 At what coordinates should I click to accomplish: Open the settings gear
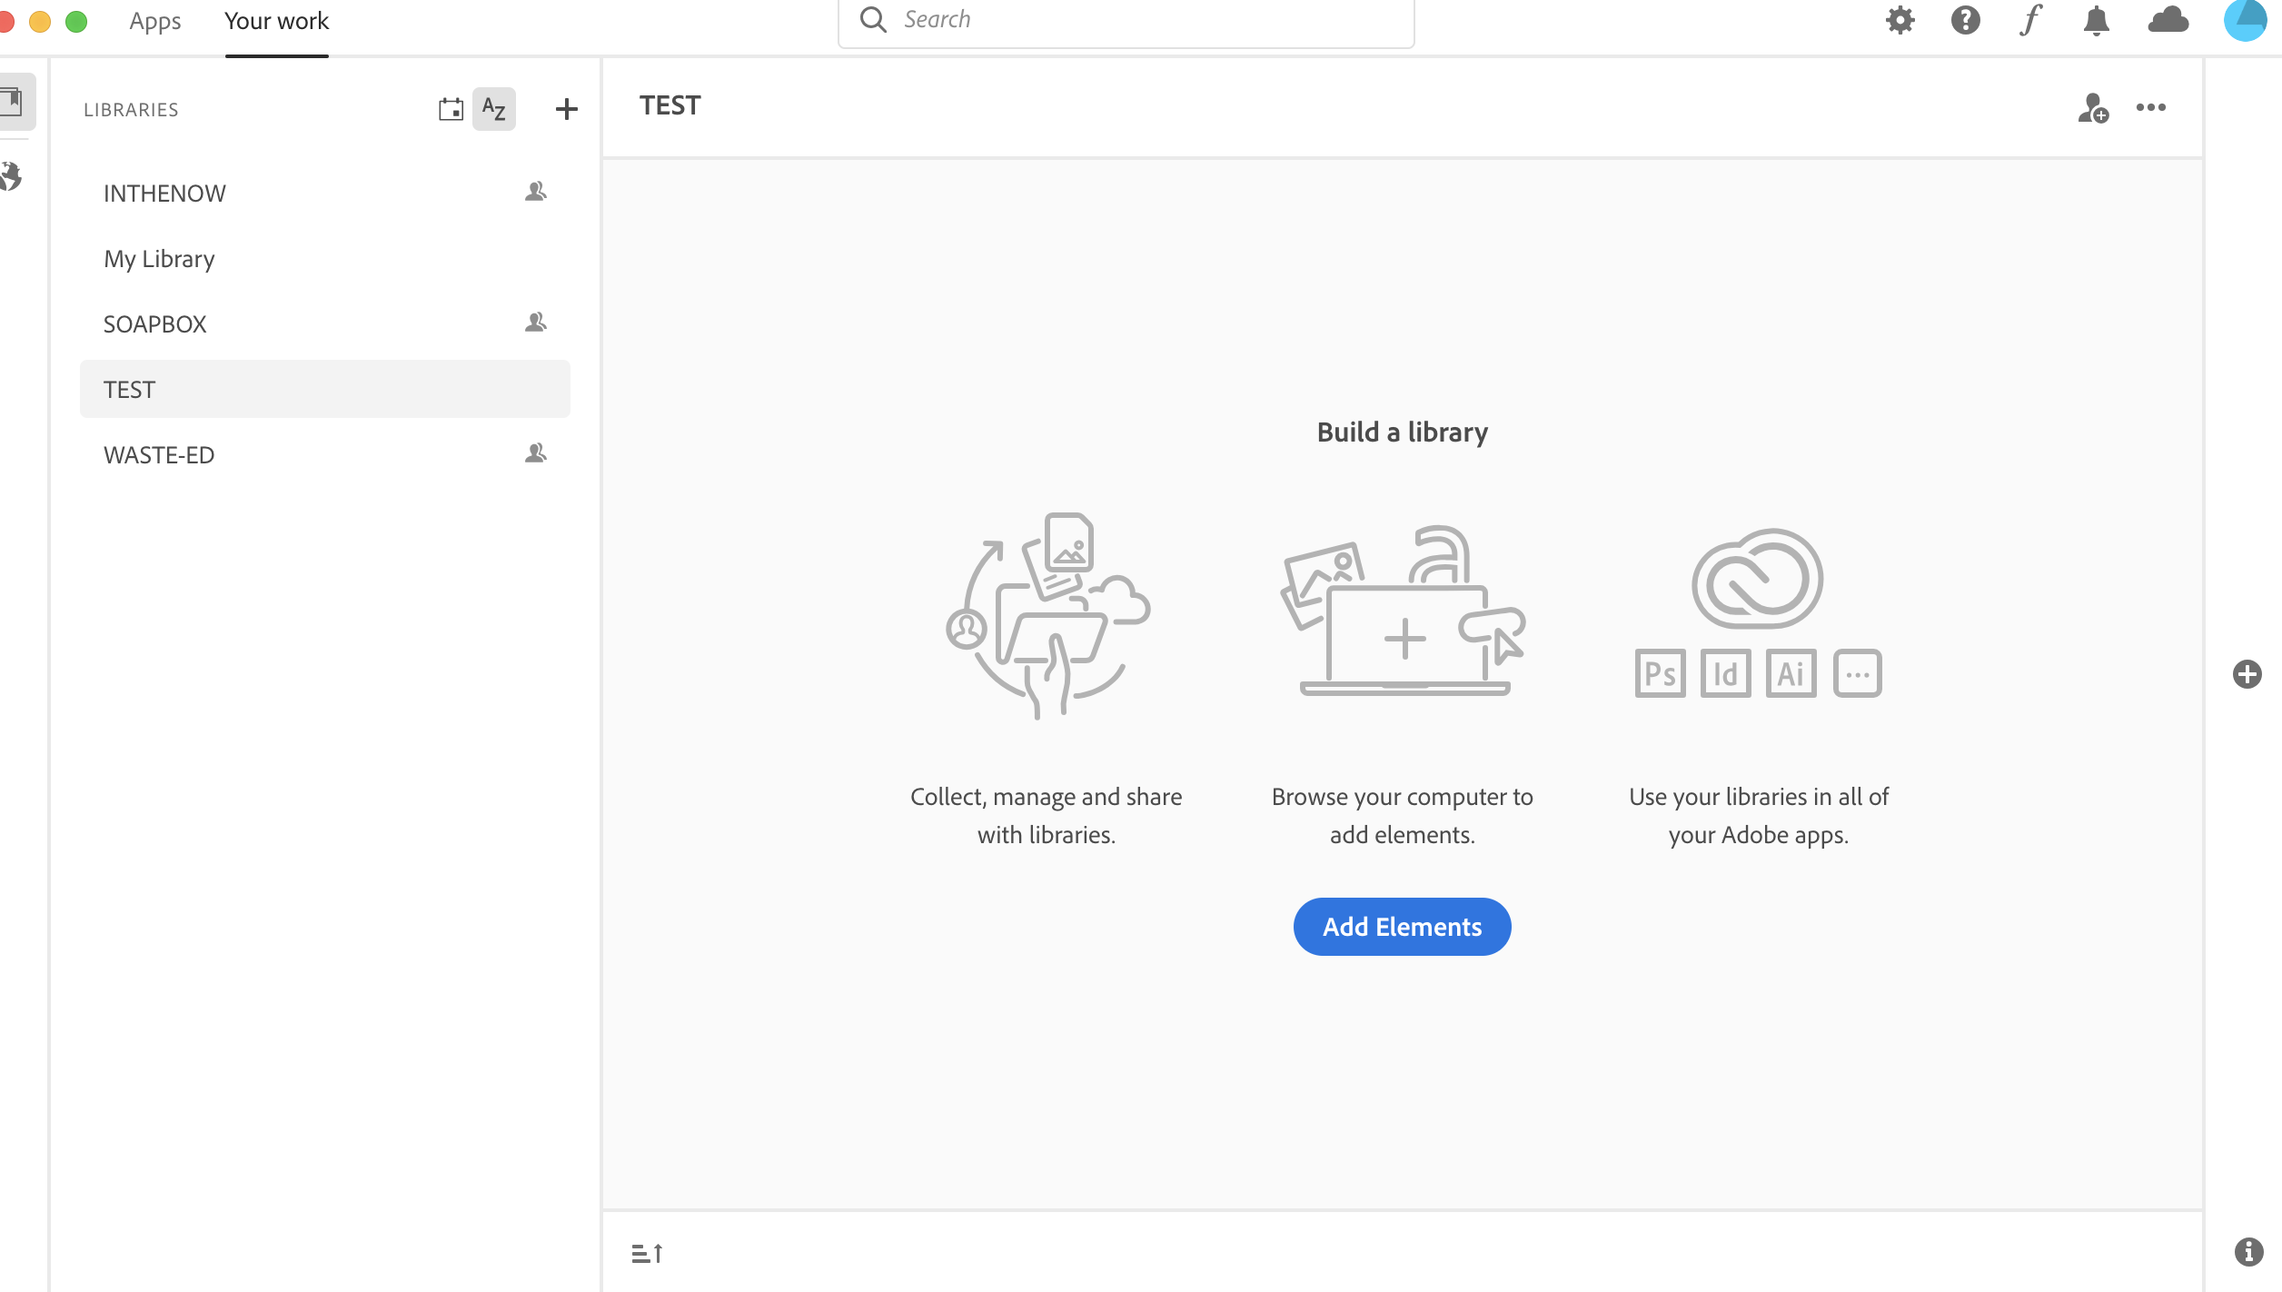pos(1900,20)
